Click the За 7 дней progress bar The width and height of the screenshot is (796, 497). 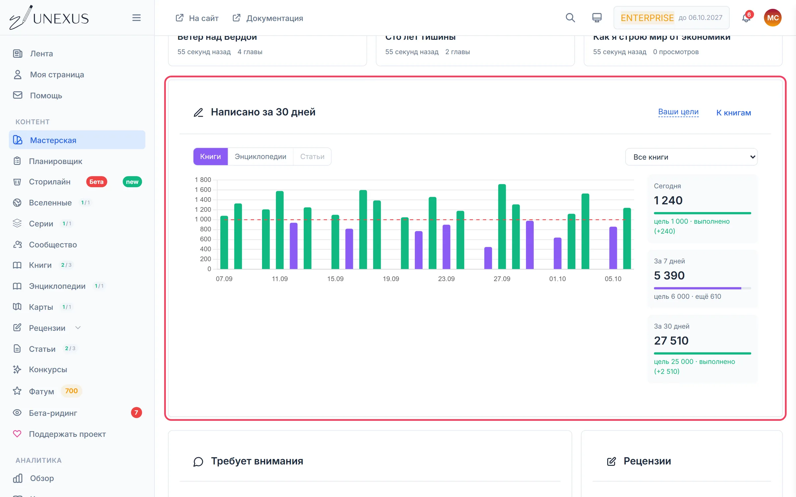pyautogui.click(x=702, y=288)
